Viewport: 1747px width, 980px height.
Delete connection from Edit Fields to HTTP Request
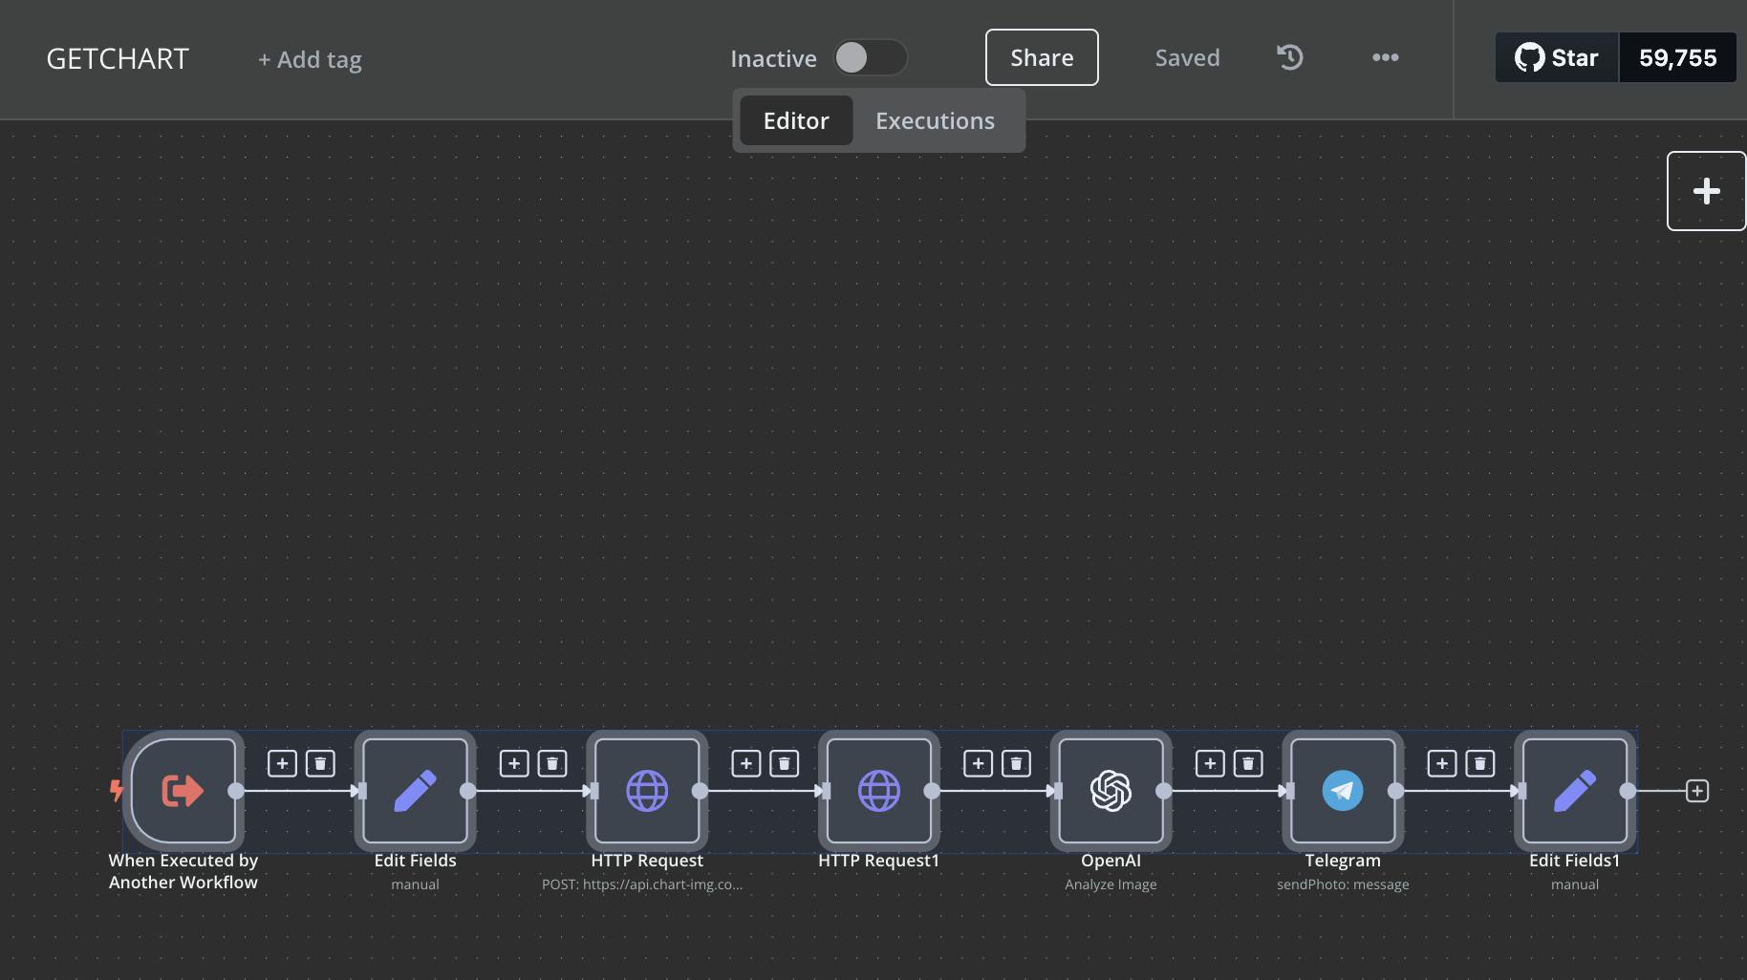(552, 763)
